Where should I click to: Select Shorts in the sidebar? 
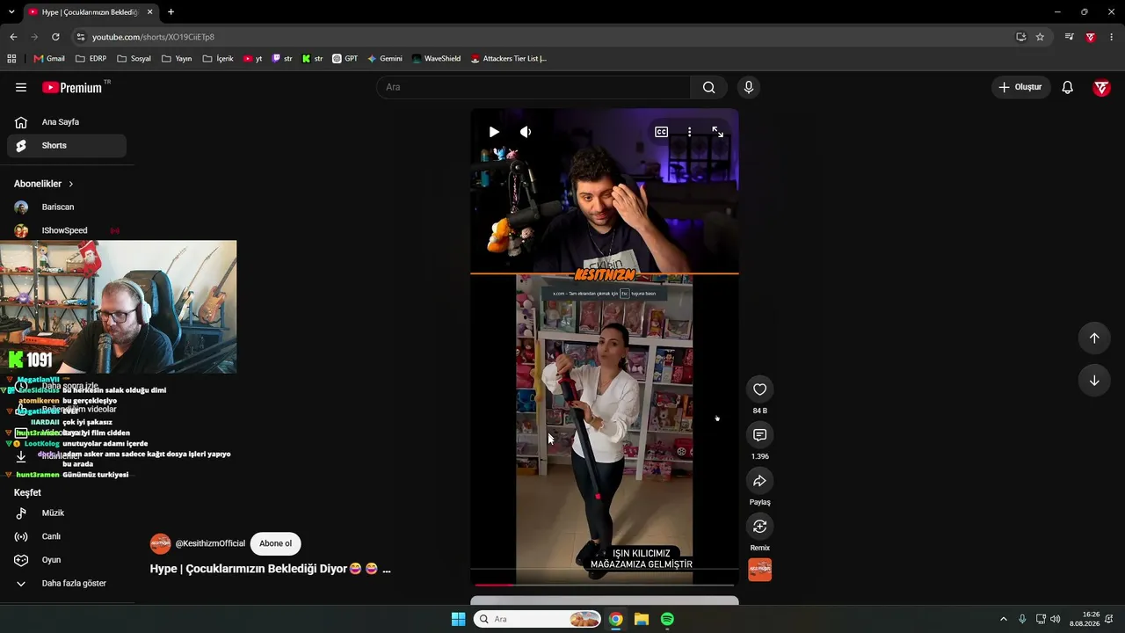(x=67, y=146)
